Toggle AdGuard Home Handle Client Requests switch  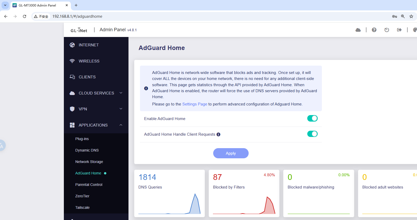coord(312,134)
